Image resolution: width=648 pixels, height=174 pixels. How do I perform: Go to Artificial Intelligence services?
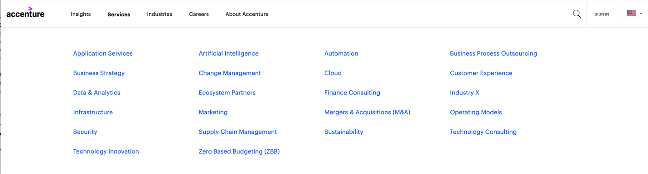click(228, 53)
